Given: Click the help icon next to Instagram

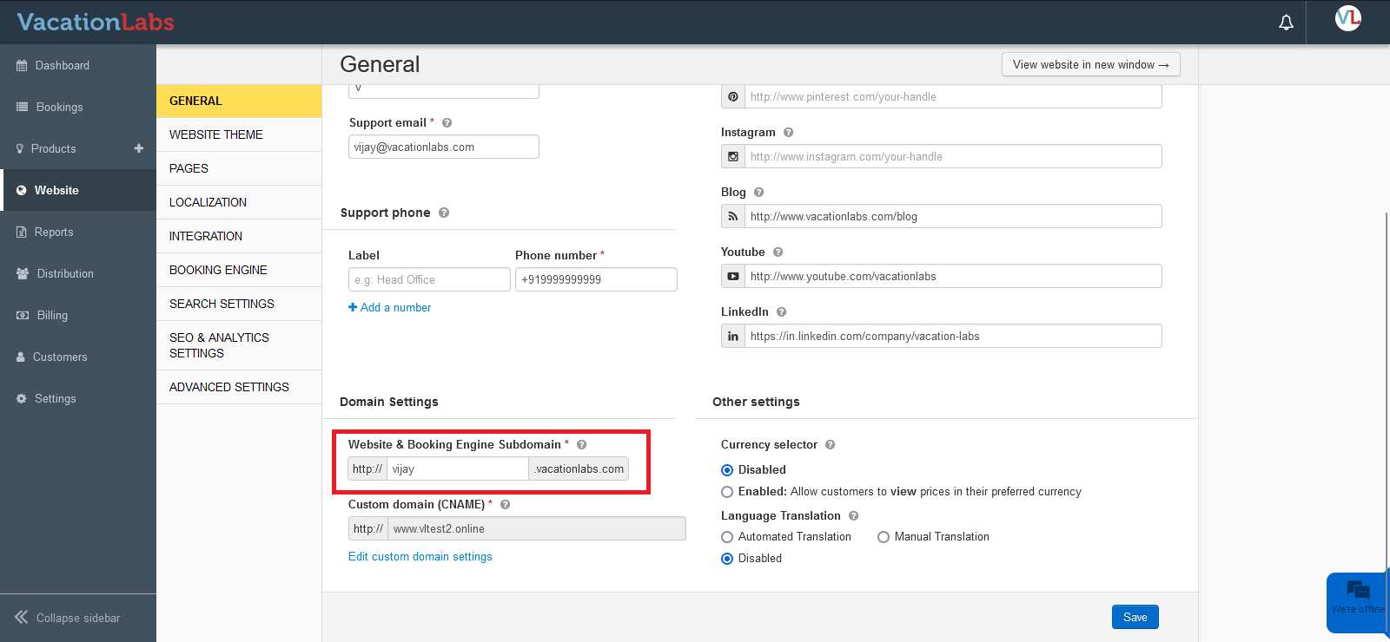Looking at the screenshot, I should [788, 133].
